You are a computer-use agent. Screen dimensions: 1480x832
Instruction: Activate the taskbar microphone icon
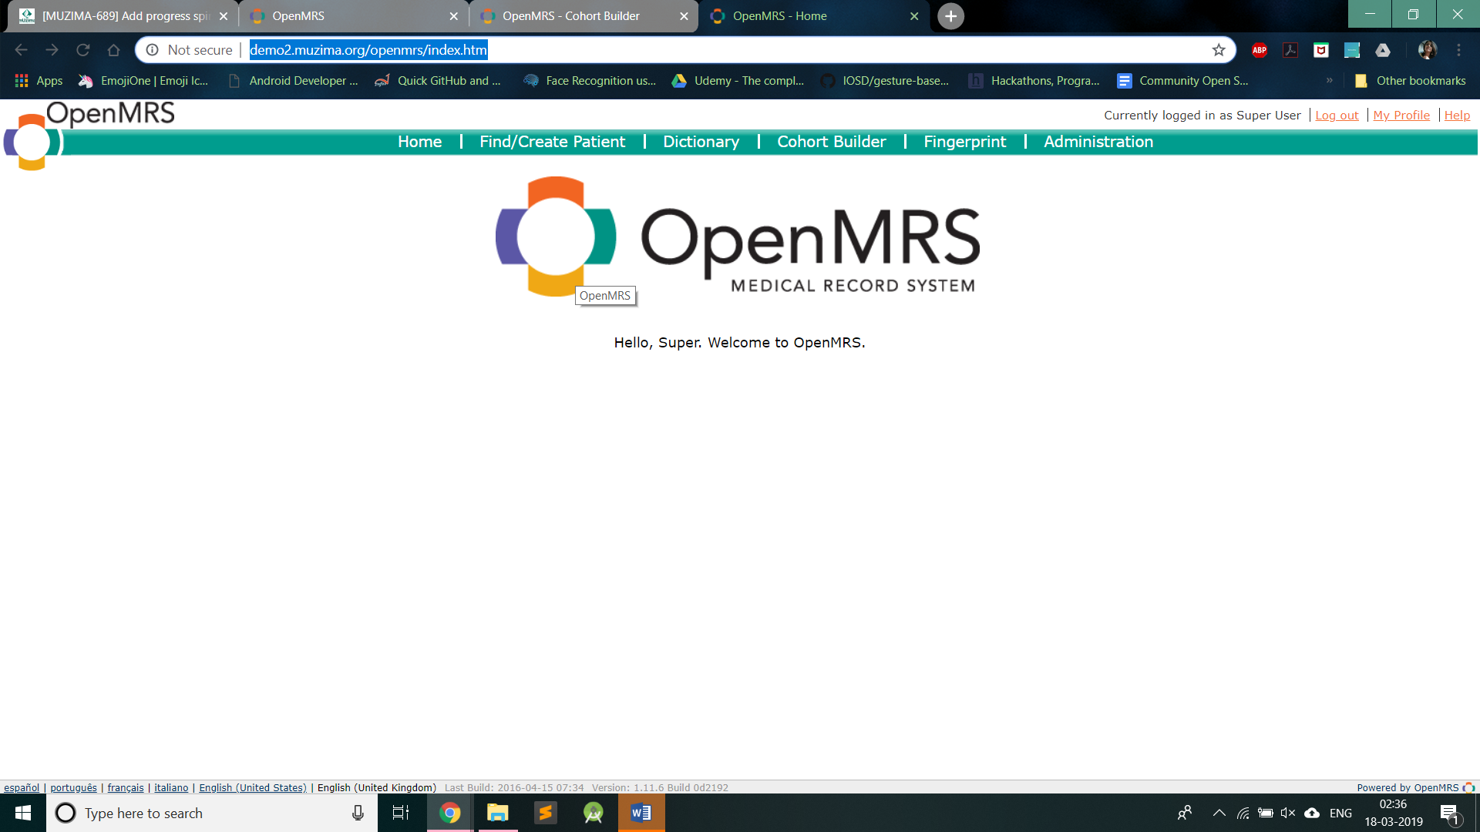tap(358, 813)
